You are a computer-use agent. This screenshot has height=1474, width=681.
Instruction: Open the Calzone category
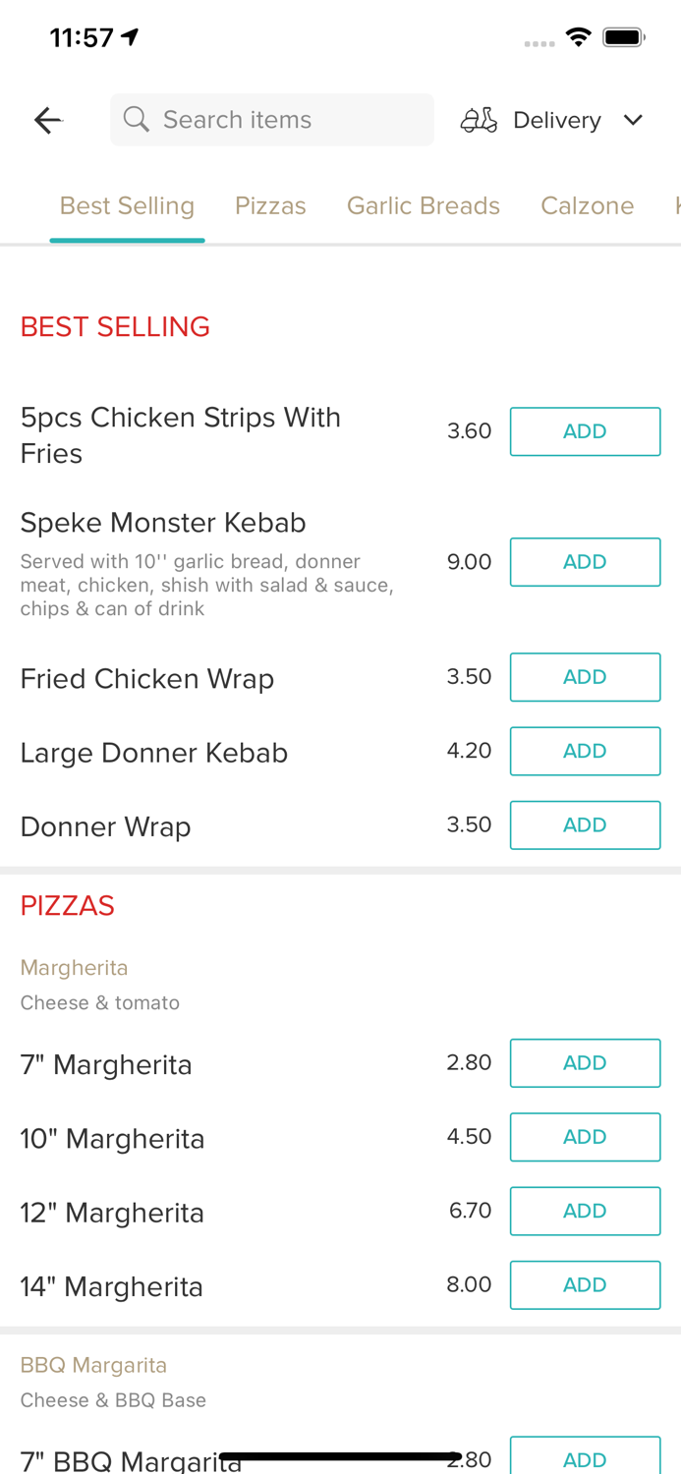pos(587,205)
